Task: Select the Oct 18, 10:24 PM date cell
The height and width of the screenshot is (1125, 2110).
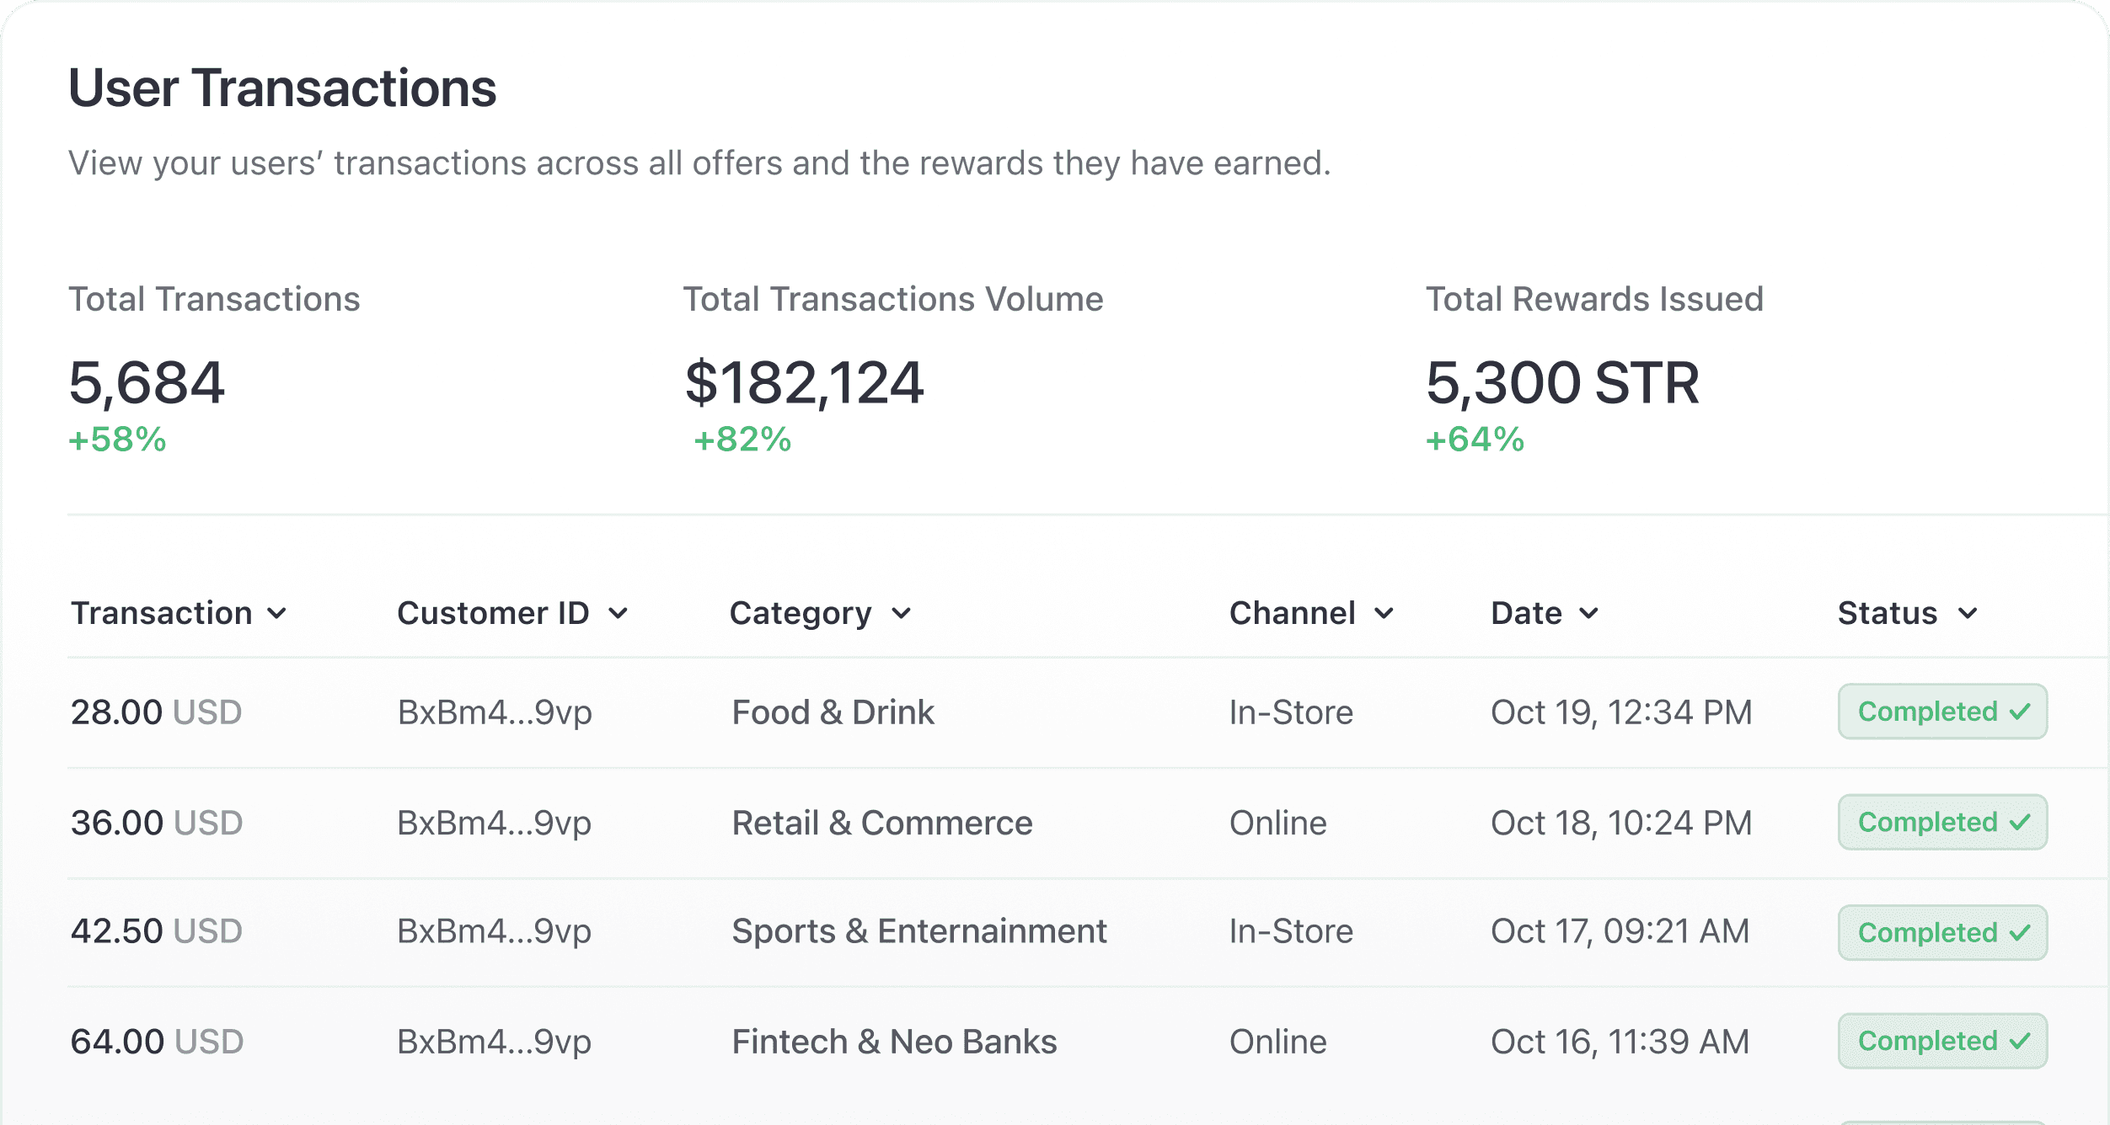Action: [x=1621, y=823]
